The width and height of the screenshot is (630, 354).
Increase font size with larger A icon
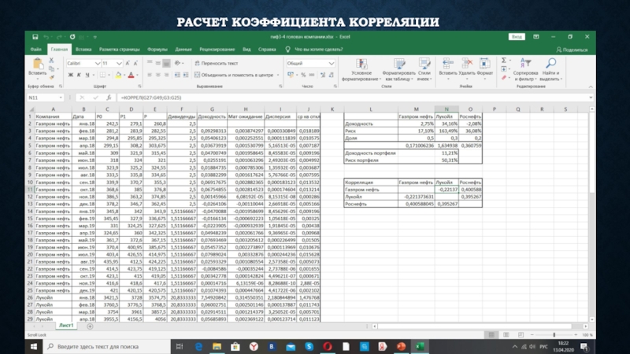(128, 64)
